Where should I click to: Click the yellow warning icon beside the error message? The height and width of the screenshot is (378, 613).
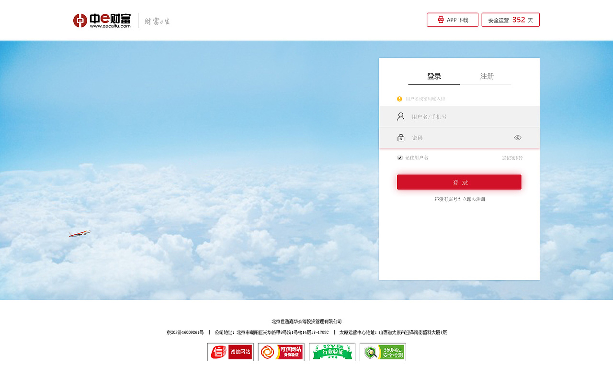point(399,99)
